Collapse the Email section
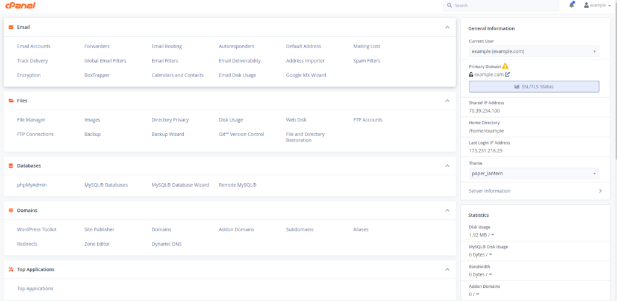 (x=447, y=27)
